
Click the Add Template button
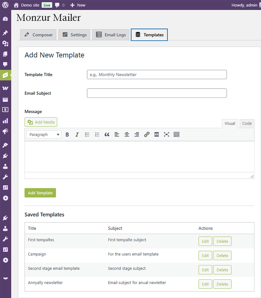click(40, 193)
